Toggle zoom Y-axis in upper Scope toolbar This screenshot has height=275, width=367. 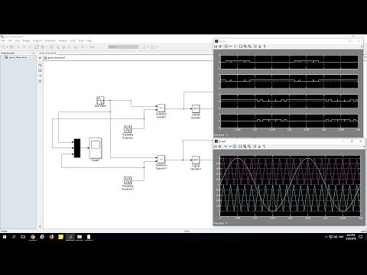(235, 46)
